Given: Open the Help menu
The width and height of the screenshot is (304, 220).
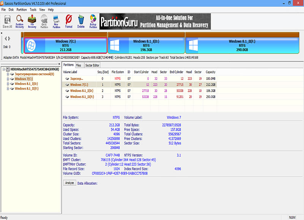Looking at the screenshot, I should (51, 10).
